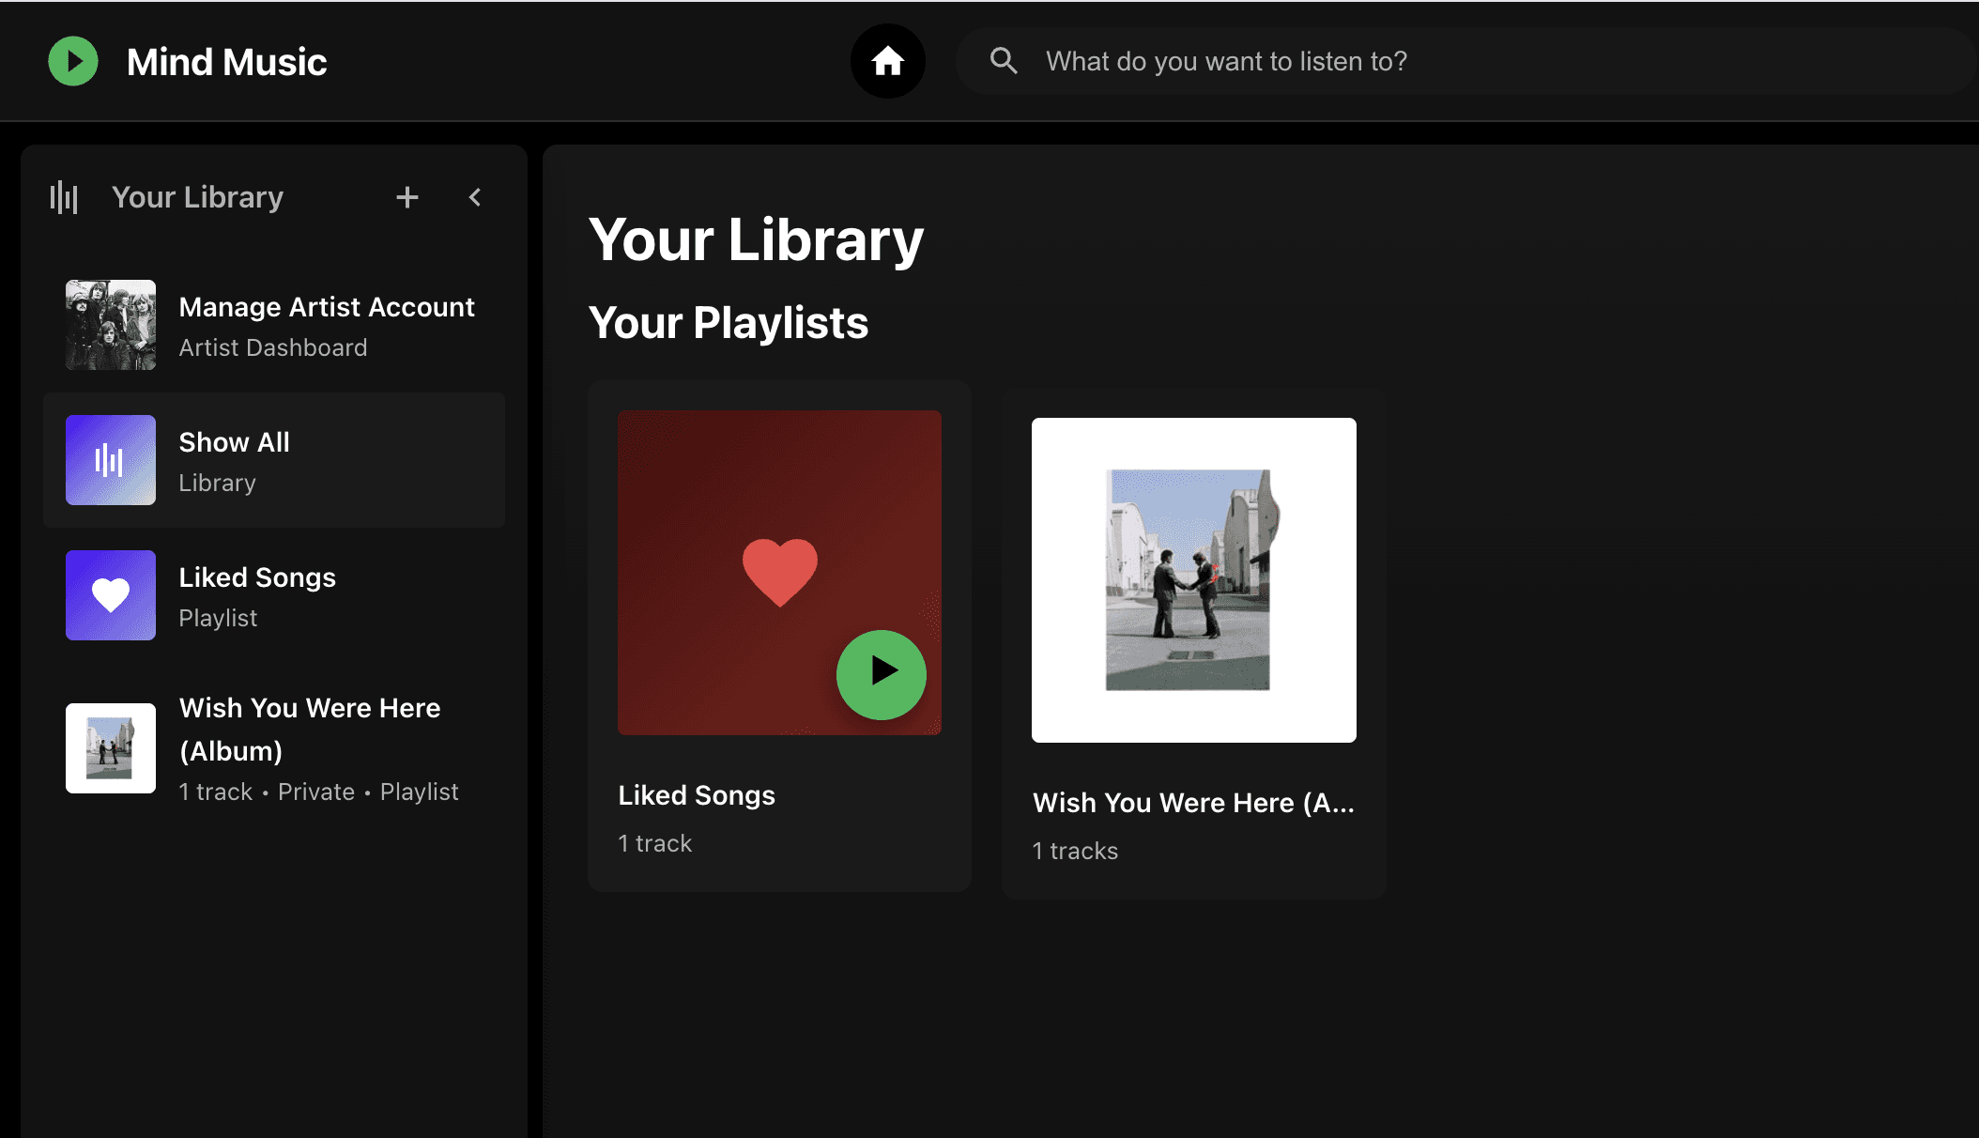The width and height of the screenshot is (1979, 1138).
Task: Open Liked Songs playlist from sidebar
Action: [257, 577]
